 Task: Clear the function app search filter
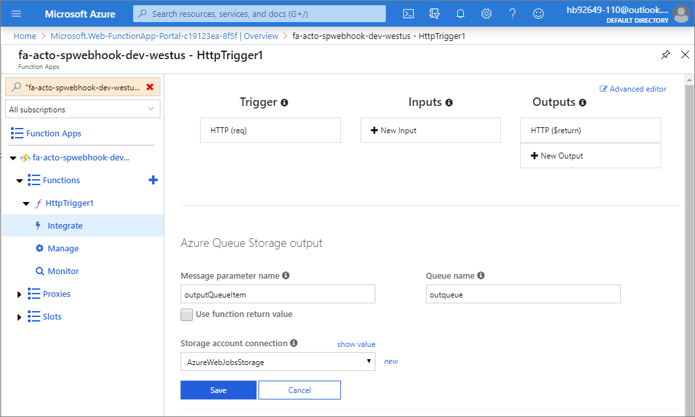click(x=150, y=87)
